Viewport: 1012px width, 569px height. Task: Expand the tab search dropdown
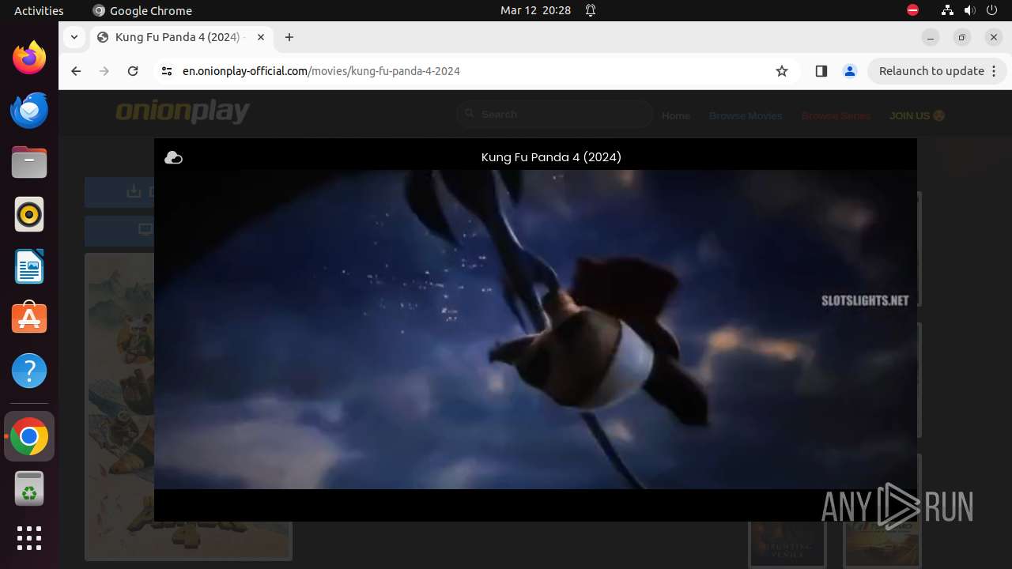[x=74, y=37]
